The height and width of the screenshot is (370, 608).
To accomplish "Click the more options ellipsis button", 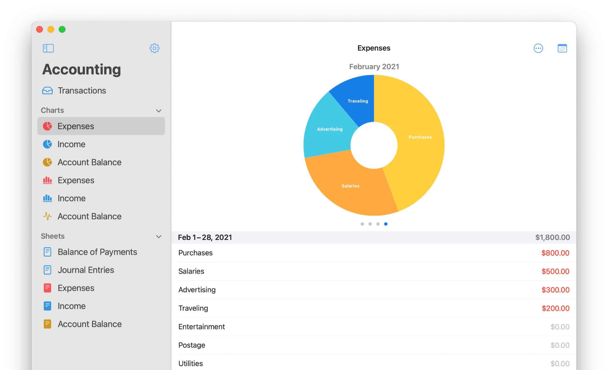I will pos(538,48).
